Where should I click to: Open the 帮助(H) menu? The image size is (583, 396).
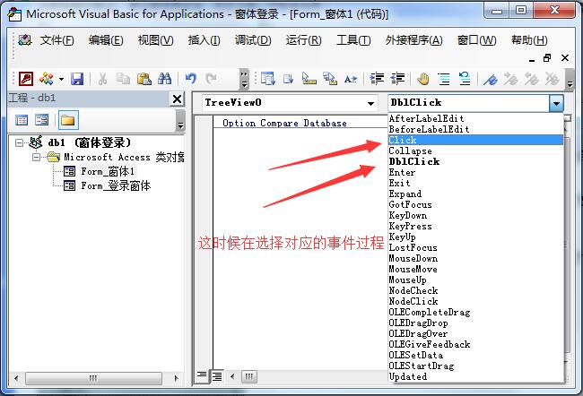click(x=529, y=40)
